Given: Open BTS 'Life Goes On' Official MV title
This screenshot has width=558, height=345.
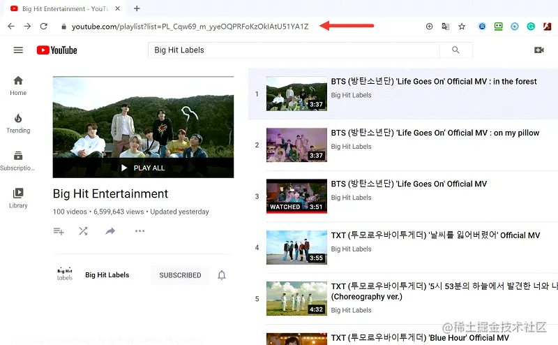Looking at the screenshot, I should pyautogui.click(x=409, y=184).
